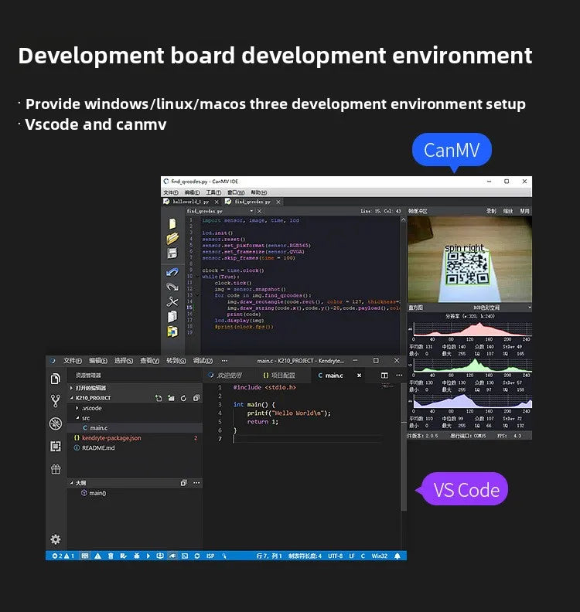The image size is (580, 612).
Task: Collapse all folders in K210_PROJECT explorer
Action: tap(196, 398)
